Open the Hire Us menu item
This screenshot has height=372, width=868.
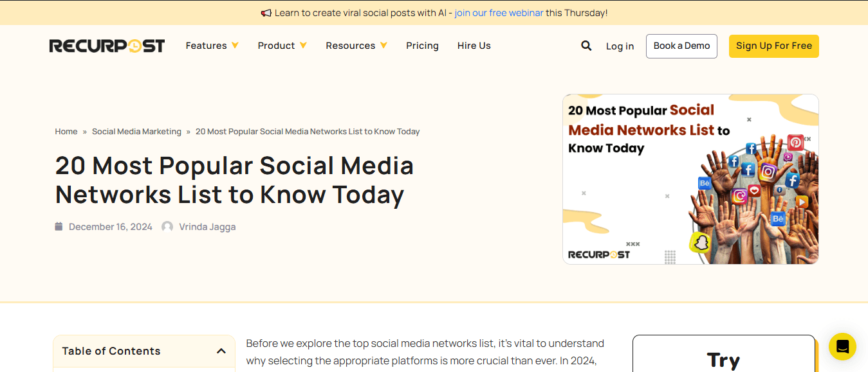(474, 46)
